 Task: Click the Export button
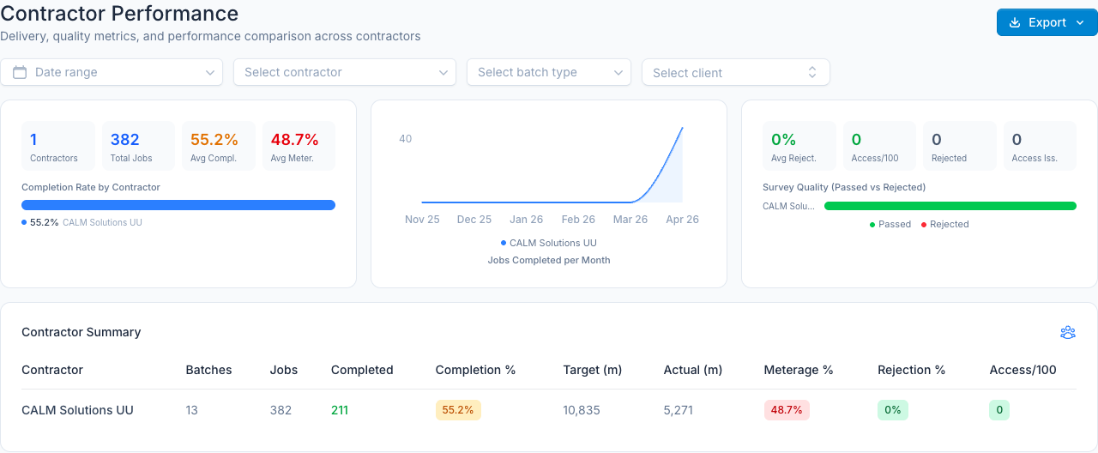point(1047,22)
